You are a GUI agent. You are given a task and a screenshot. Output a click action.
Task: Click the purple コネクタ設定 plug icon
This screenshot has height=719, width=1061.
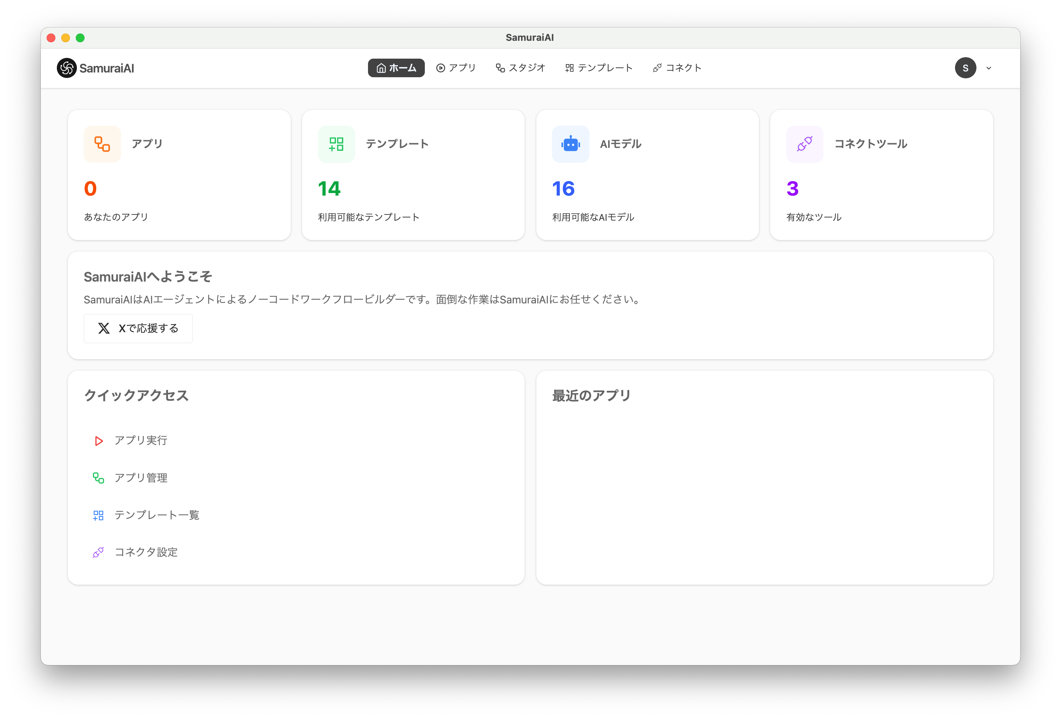click(99, 553)
